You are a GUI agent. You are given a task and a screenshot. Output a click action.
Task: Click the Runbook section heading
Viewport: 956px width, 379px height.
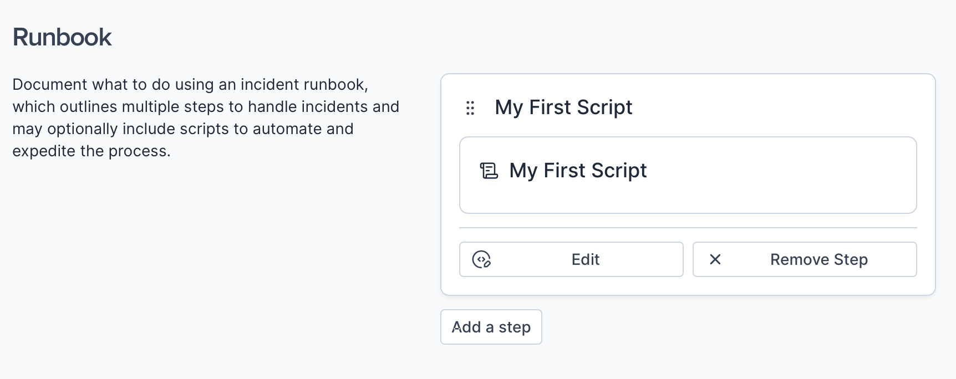pyautogui.click(x=62, y=37)
